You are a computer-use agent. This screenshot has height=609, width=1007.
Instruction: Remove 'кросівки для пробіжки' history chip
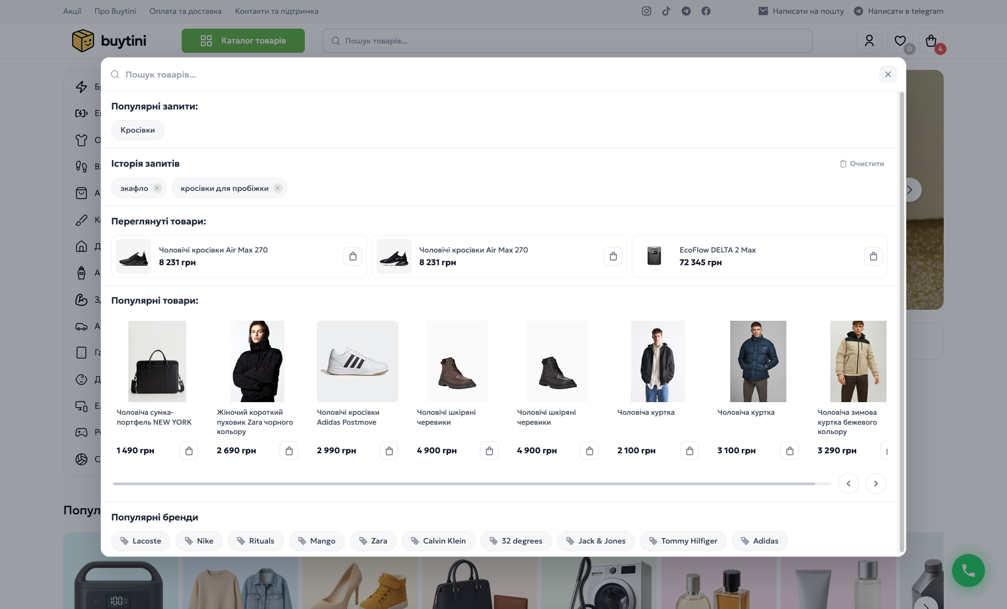(x=278, y=188)
